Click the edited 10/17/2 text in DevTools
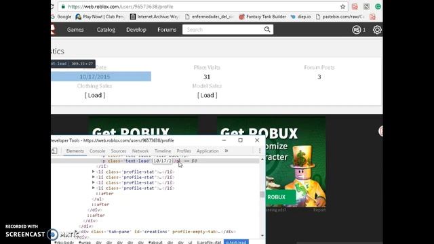The height and width of the screenshot is (244, 434). (x=163, y=161)
